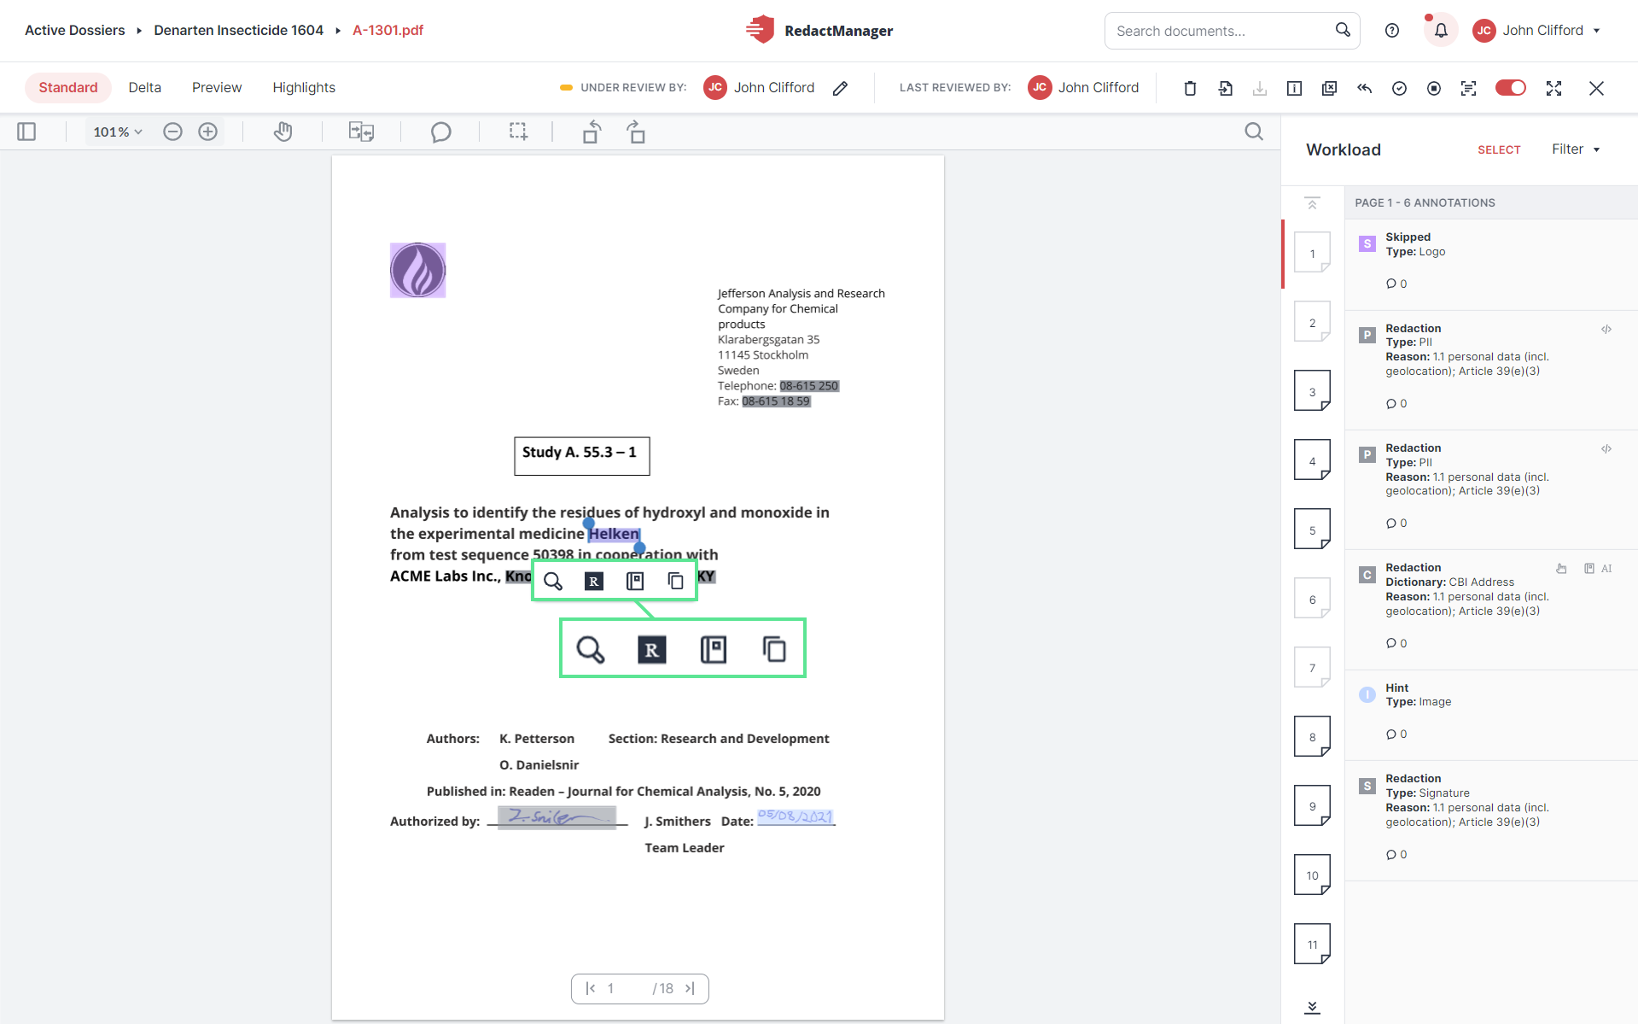
Task: Close the document viewer
Action: click(1596, 88)
